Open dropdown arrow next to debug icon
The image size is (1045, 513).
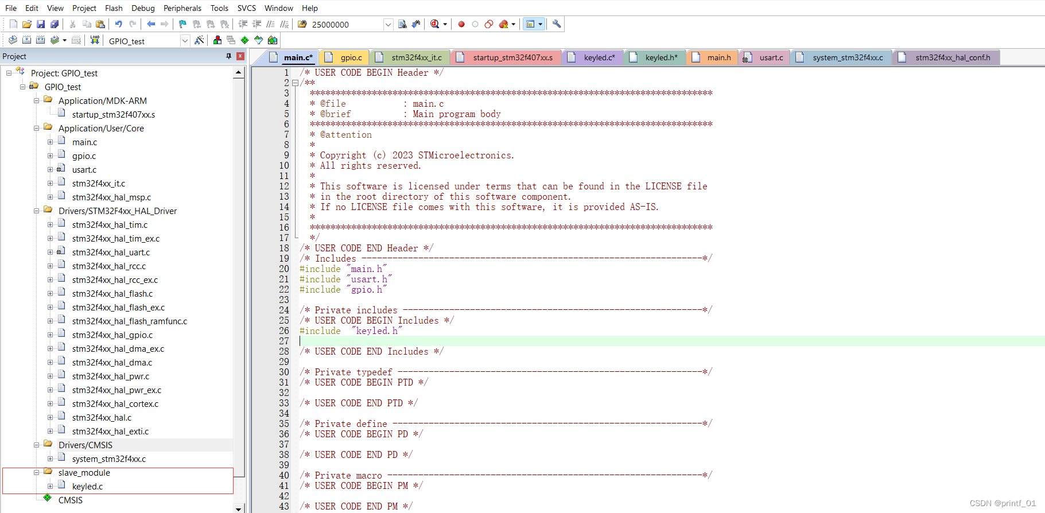point(445,24)
